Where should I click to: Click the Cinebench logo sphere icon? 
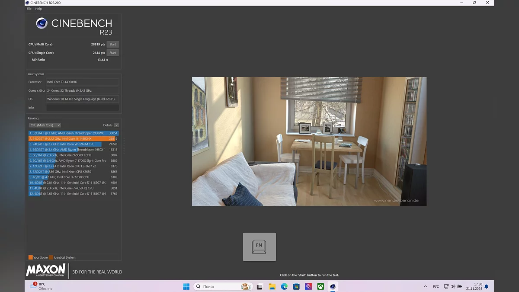[42, 23]
